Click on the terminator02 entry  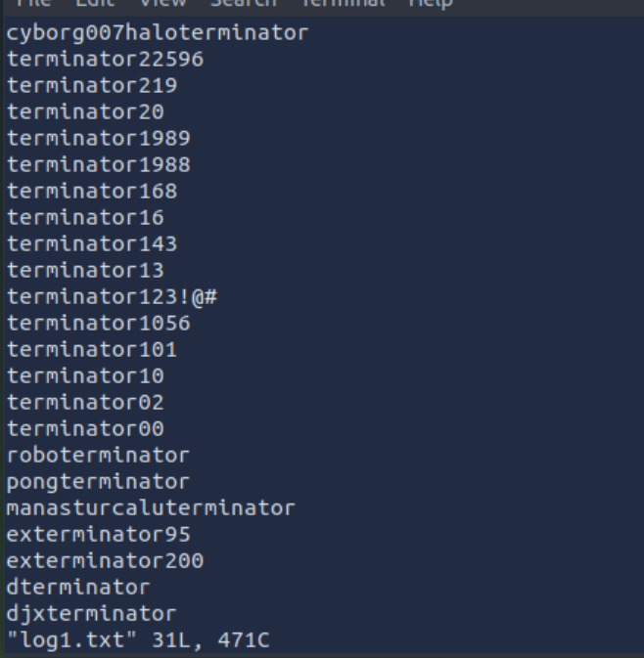tap(85, 402)
